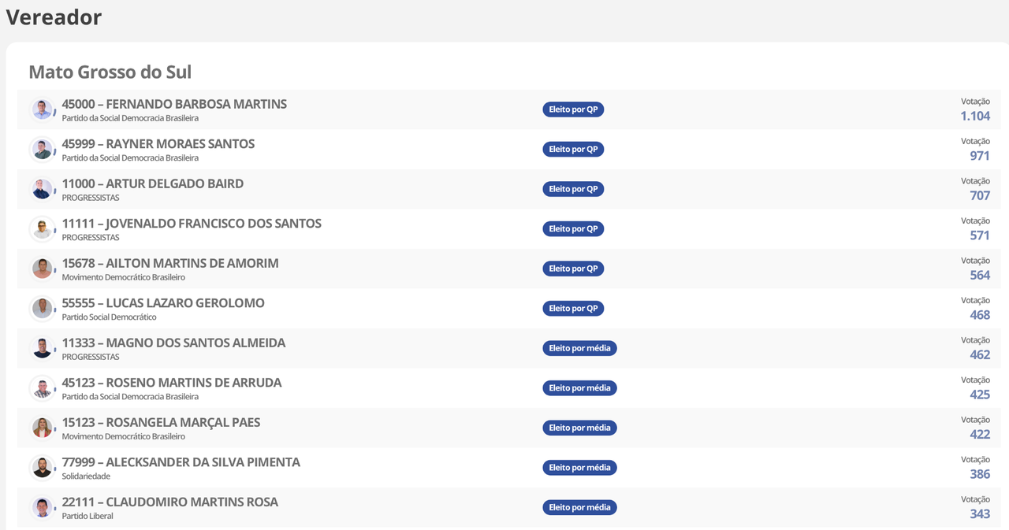Select candidate 45999 – Rayner Moraes Santos

(x=158, y=144)
